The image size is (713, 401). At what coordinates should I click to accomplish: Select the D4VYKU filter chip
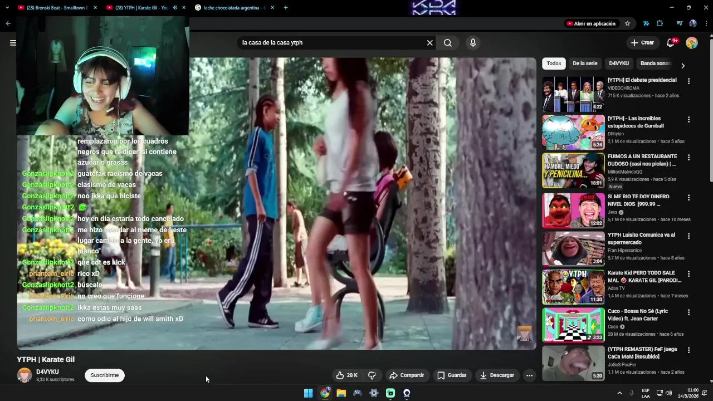click(619, 63)
